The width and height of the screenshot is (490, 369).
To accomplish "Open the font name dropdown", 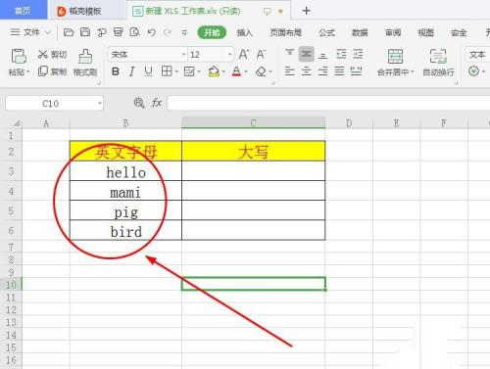I will click(x=184, y=54).
